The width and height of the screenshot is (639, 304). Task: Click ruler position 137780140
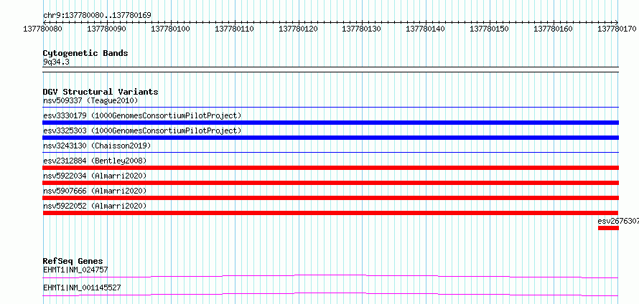point(426,29)
